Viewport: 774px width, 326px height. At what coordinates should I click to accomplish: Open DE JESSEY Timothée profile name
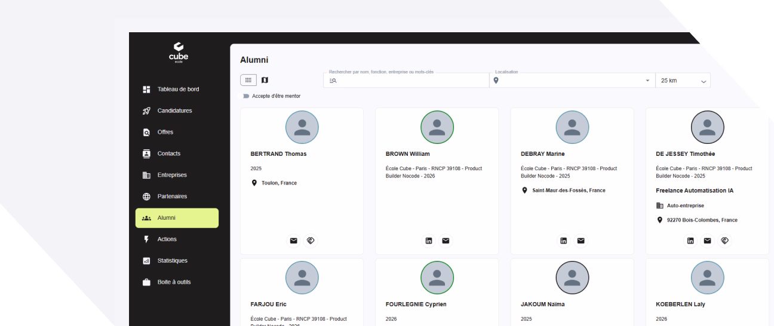(687, 154)
